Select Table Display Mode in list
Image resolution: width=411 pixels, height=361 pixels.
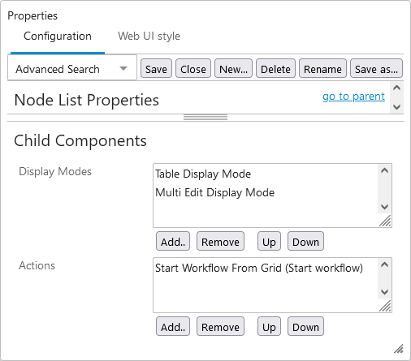[x=203, y=174]
